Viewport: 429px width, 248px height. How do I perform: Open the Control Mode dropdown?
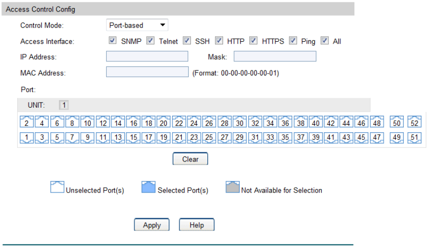[137, 25]
